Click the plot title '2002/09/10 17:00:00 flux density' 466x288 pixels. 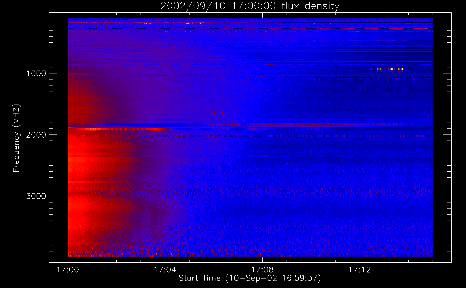250,6
